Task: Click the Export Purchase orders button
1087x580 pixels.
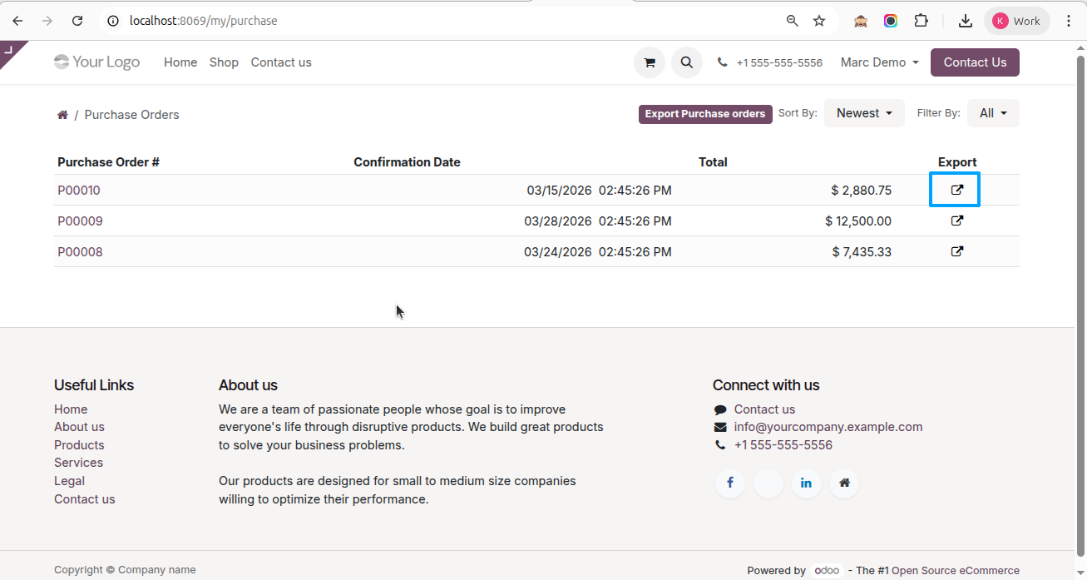Action: point(705,114)
